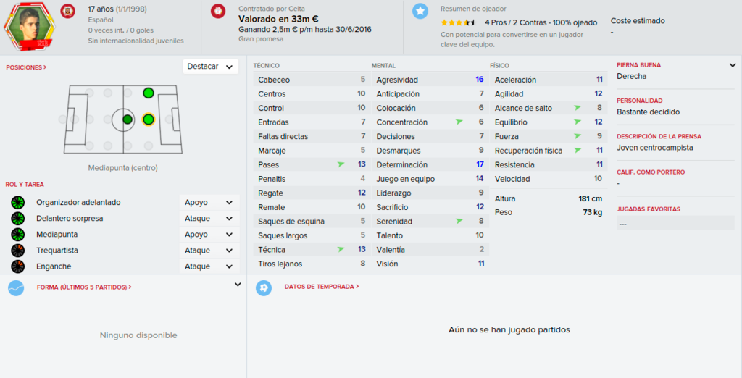
Task: Expand the Forma panel chevron
Action: (238, 285)
